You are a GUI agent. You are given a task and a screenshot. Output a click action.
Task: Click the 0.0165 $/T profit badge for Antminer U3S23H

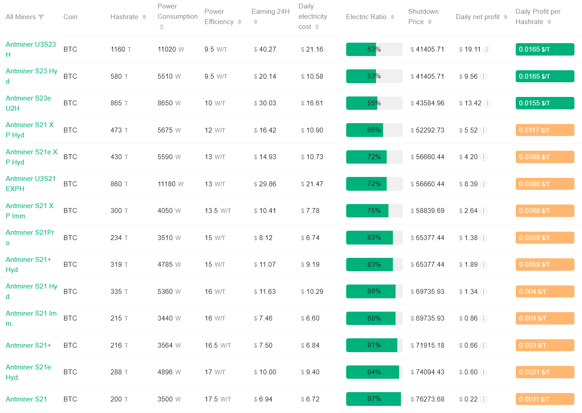(x=545, y=49)
